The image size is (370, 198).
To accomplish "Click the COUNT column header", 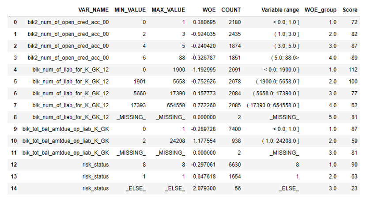I will click(x=231, y=10).
